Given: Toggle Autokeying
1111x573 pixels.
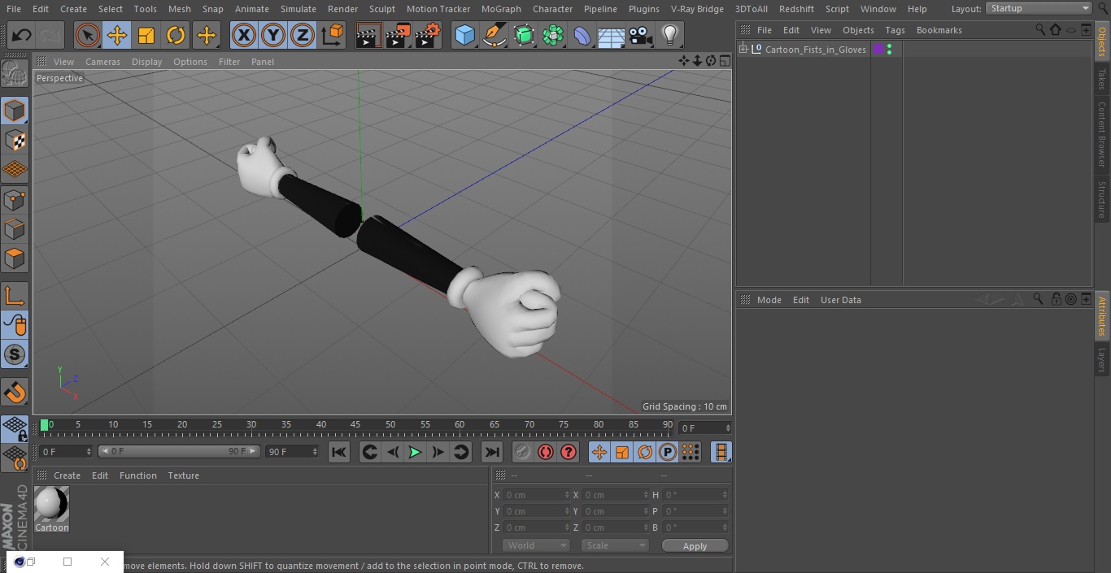Looking at the screenshot, I should [546, 452].
